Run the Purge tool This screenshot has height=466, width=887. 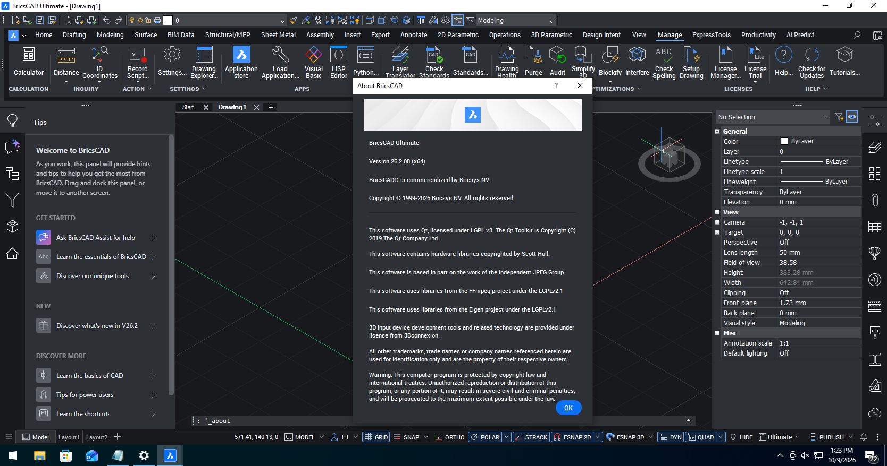[x=533, y=62]
